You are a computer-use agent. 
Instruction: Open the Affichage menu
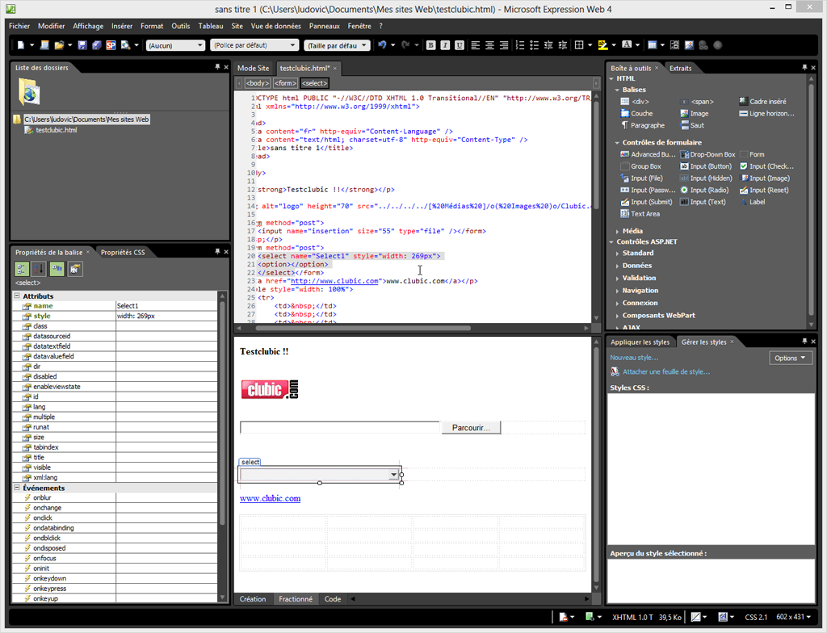pos(88,26)
